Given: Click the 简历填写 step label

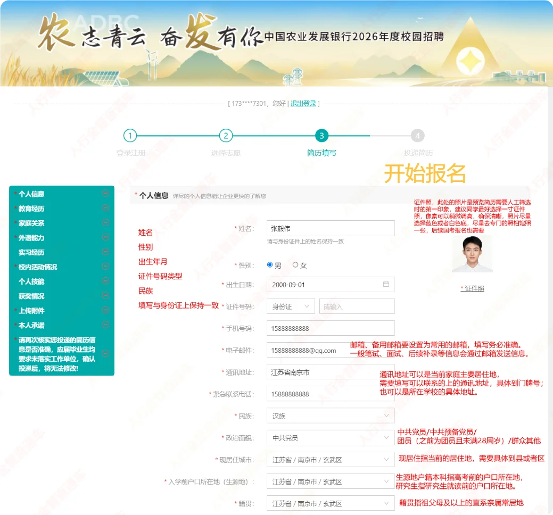Looking at the screenshot, I should click(x=321, y=153).
